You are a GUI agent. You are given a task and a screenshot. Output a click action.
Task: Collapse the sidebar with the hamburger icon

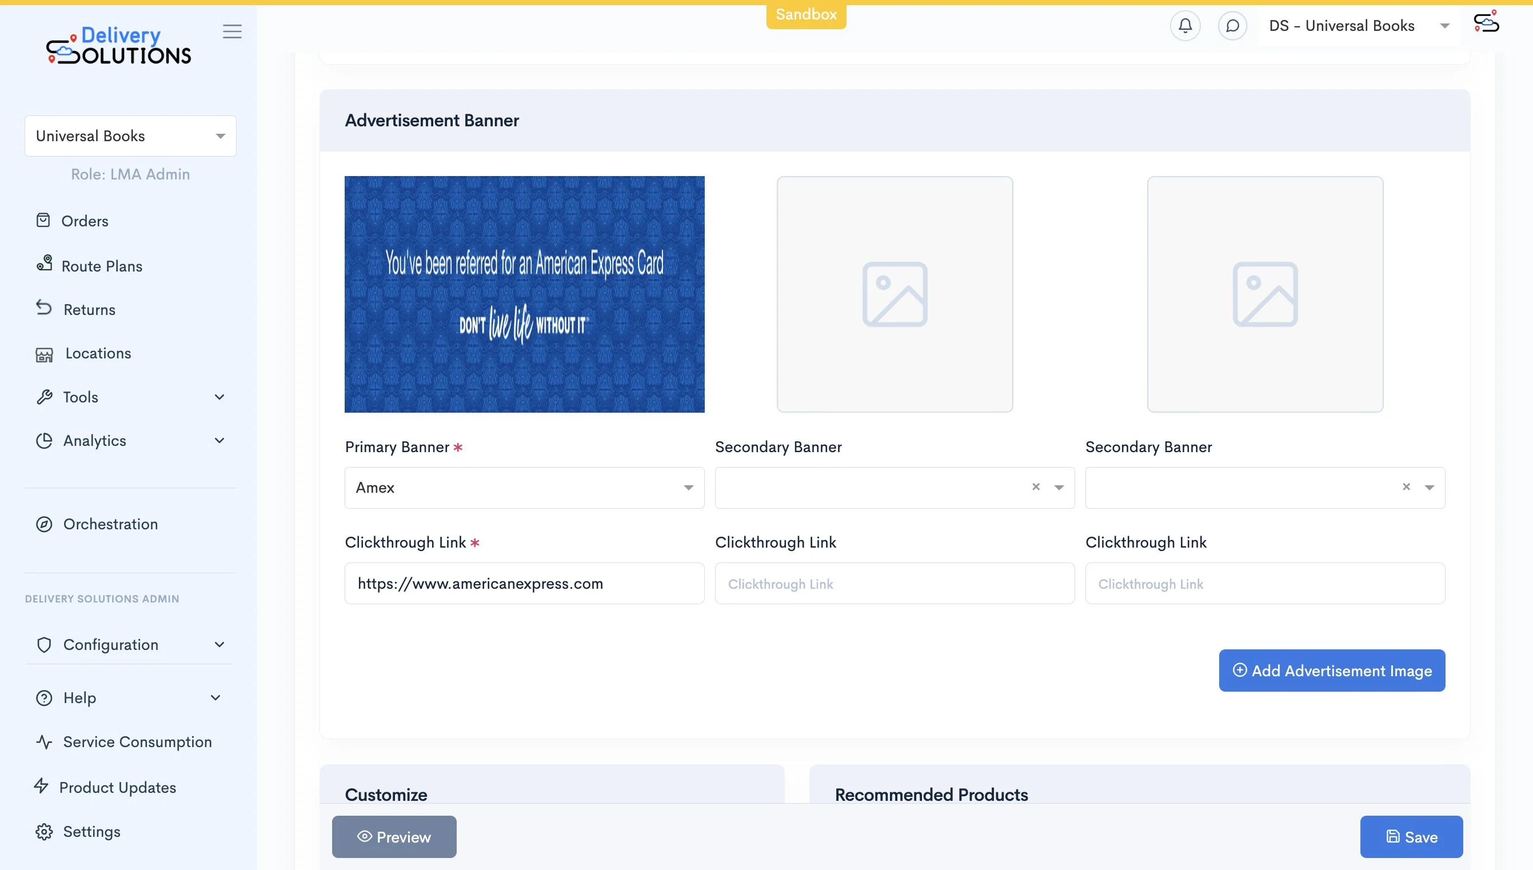click(232, 31)
